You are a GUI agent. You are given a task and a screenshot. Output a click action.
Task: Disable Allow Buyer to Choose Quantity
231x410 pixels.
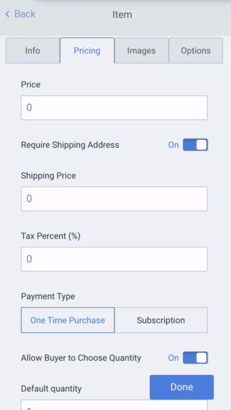195,358
